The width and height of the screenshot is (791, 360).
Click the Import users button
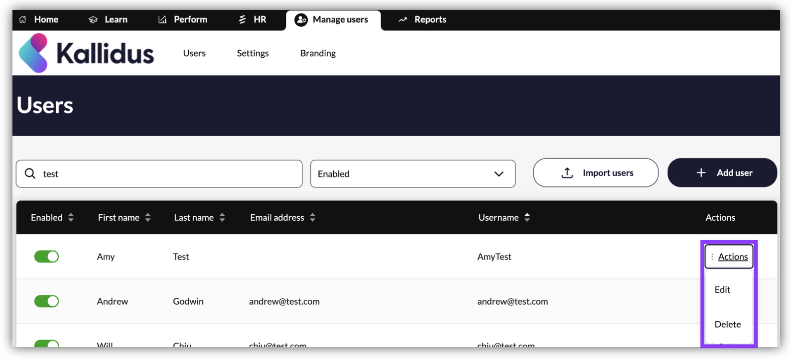595,173
